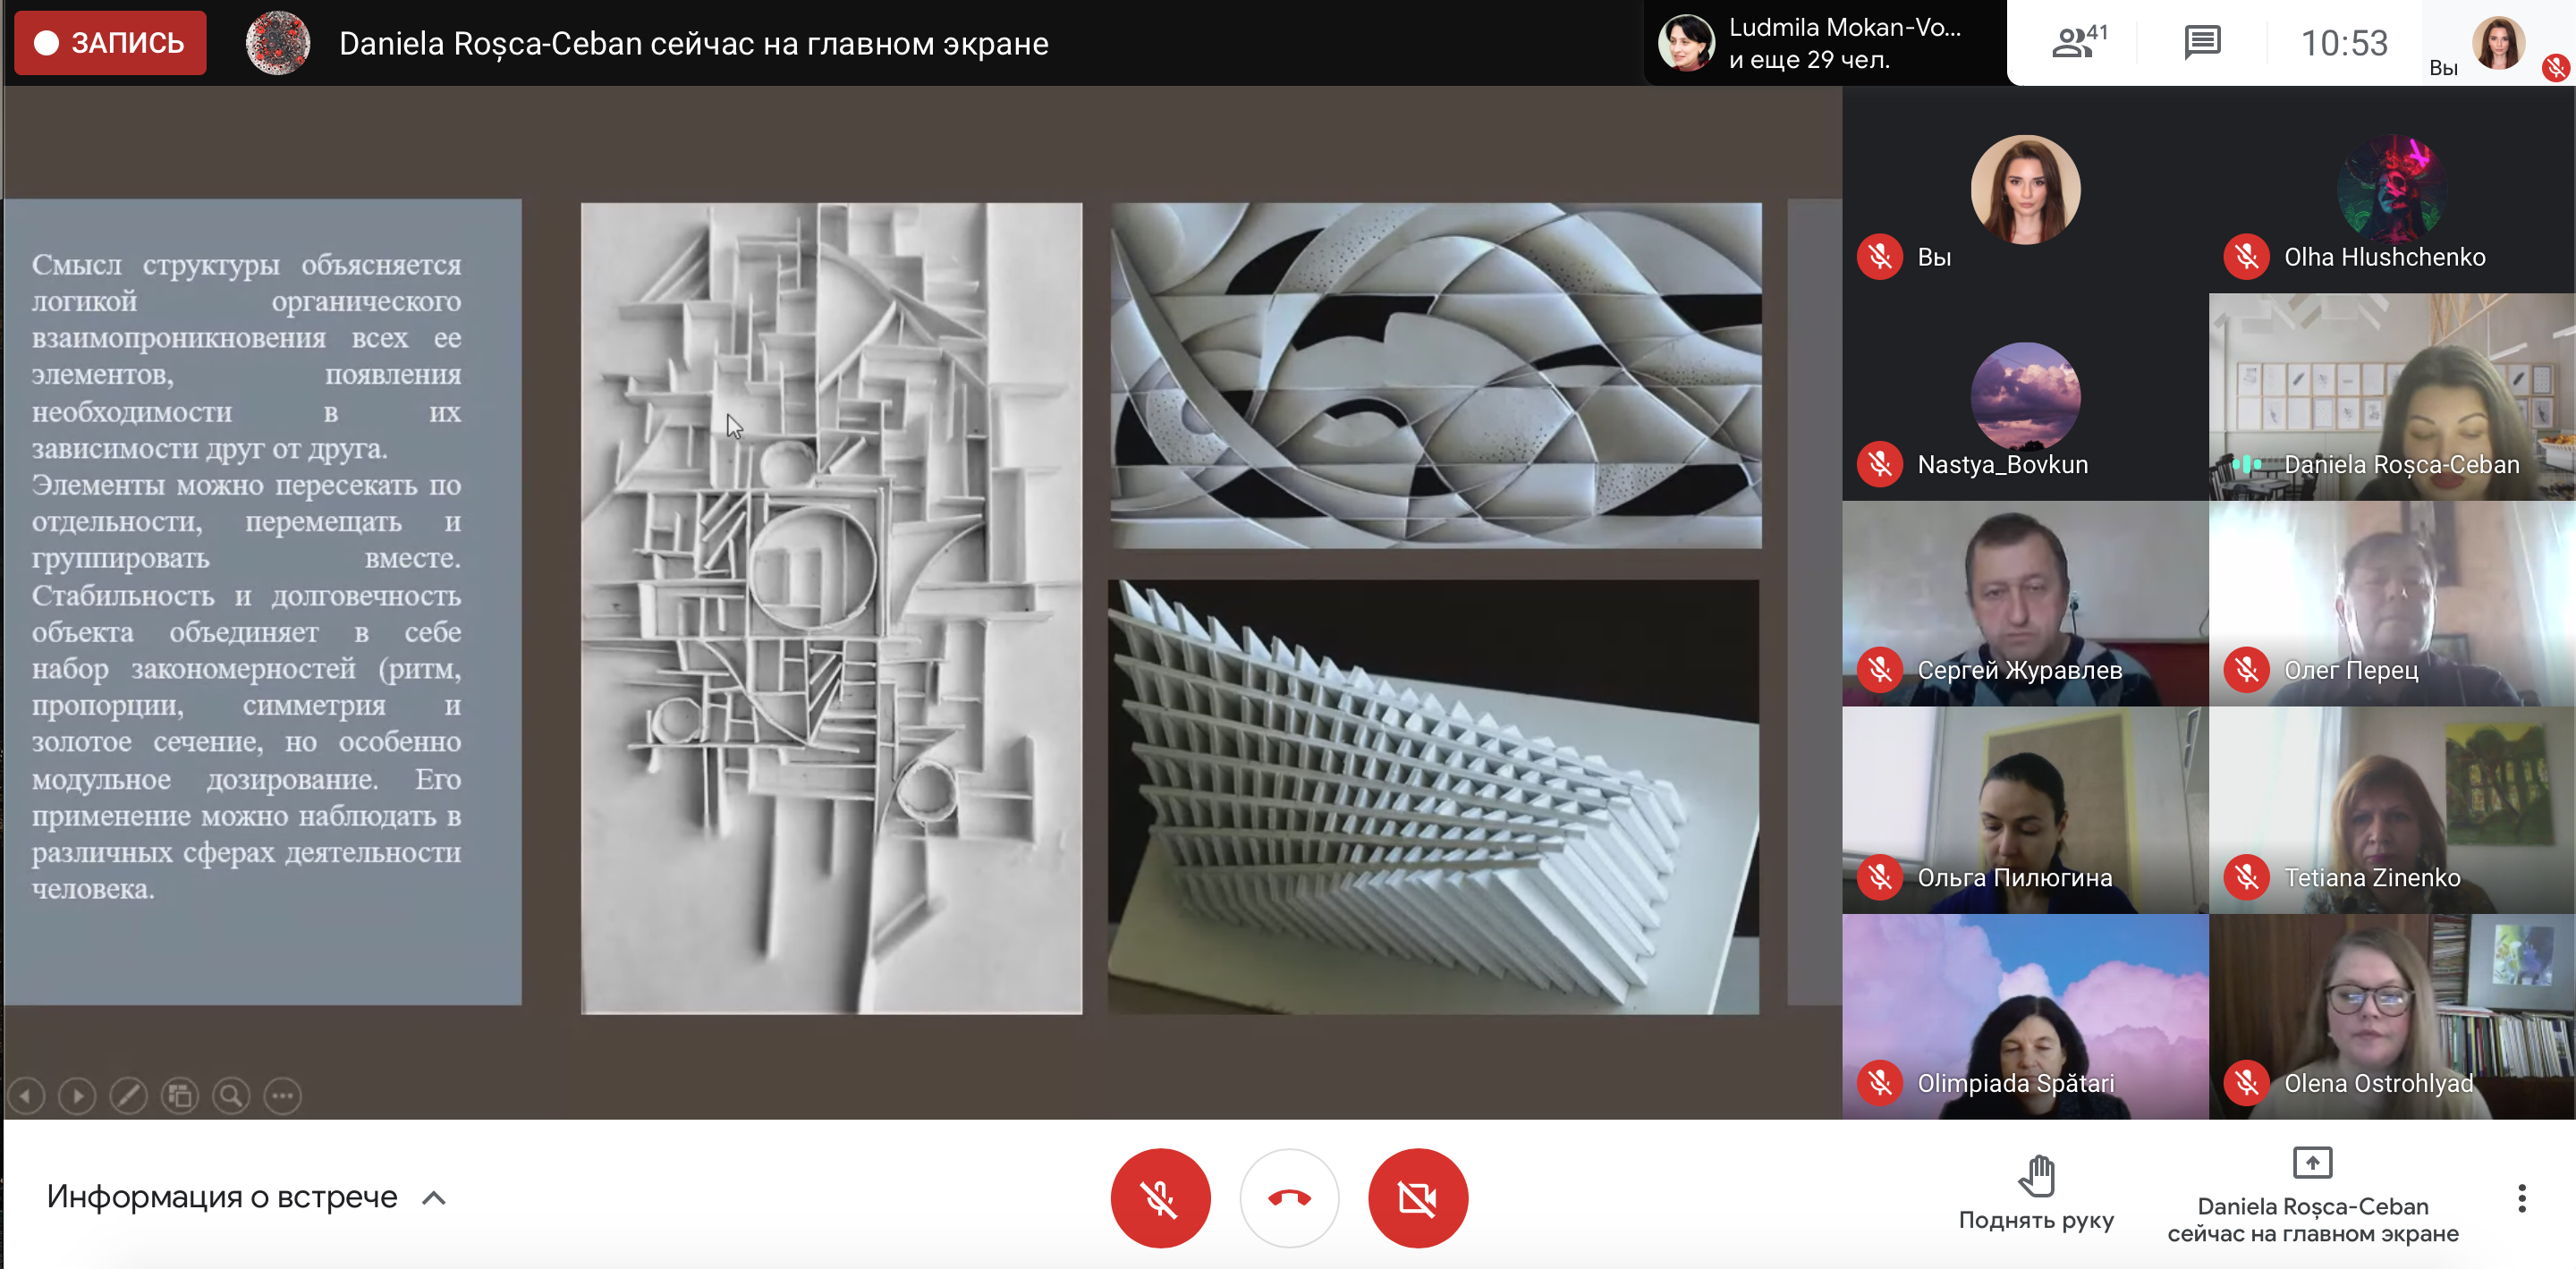
Task: Select Daniela Roșca-Ceban's video tile
Action: pyautogui.click(x=2391, y=396)
